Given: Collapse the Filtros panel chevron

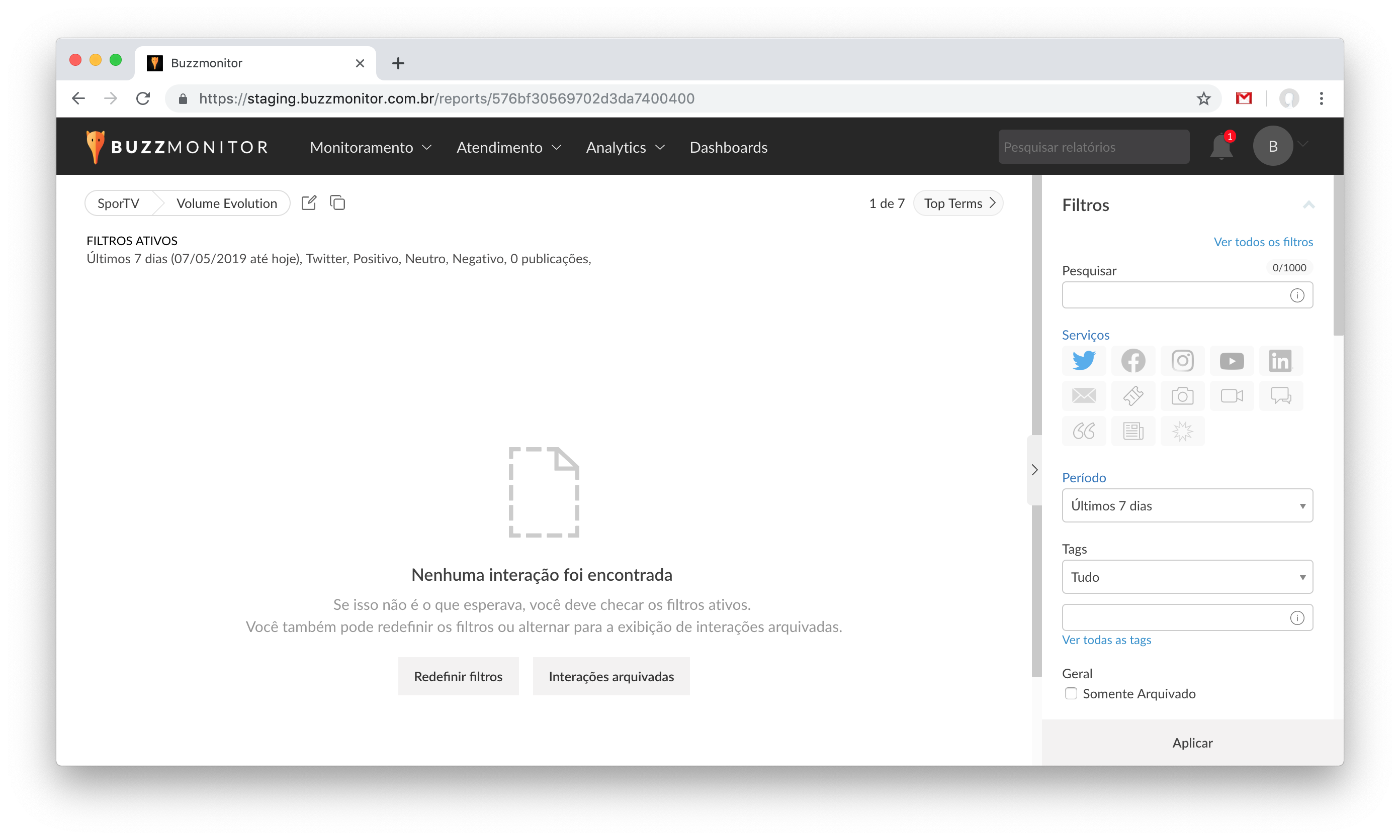Looking at the screenshot, I should click(1308, 205).
